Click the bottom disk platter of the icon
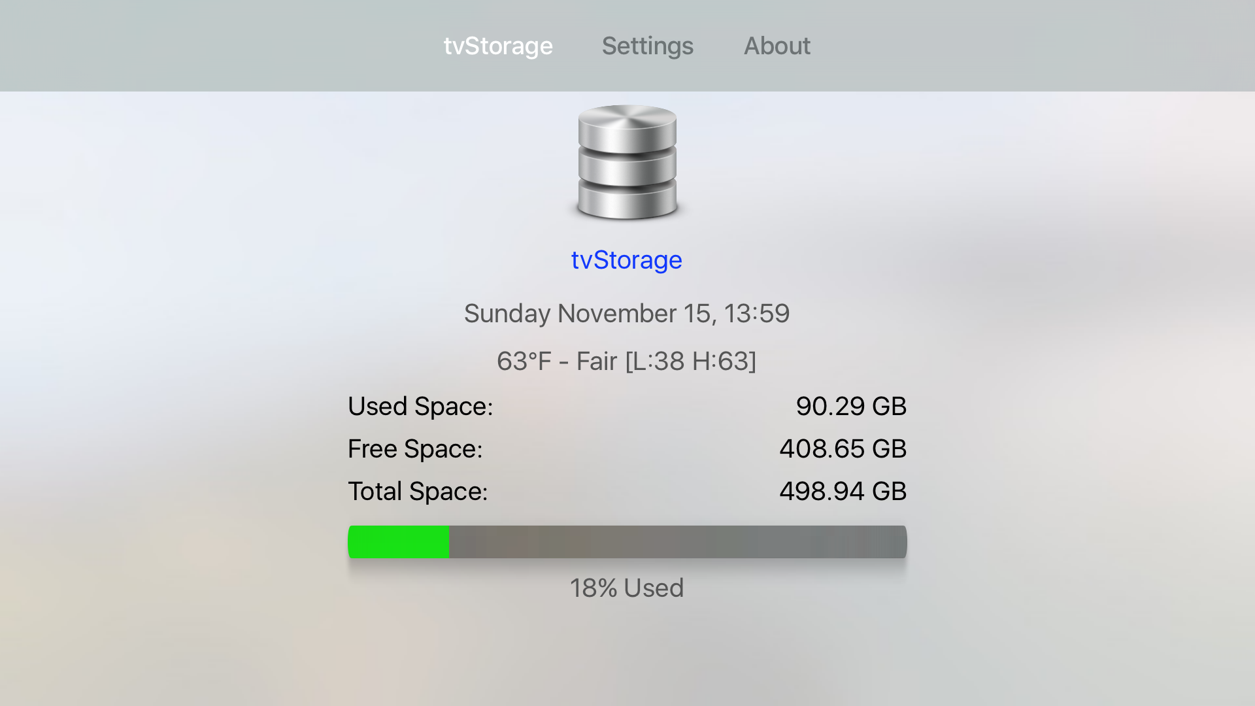 [x=627, y=199]
